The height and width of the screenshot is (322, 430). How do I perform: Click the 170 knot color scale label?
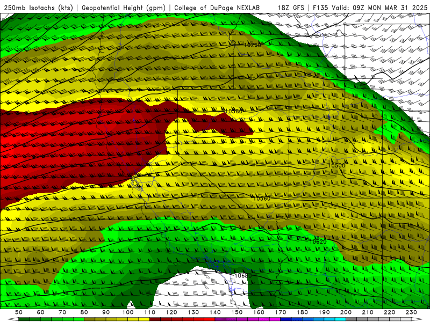(281, 312)
